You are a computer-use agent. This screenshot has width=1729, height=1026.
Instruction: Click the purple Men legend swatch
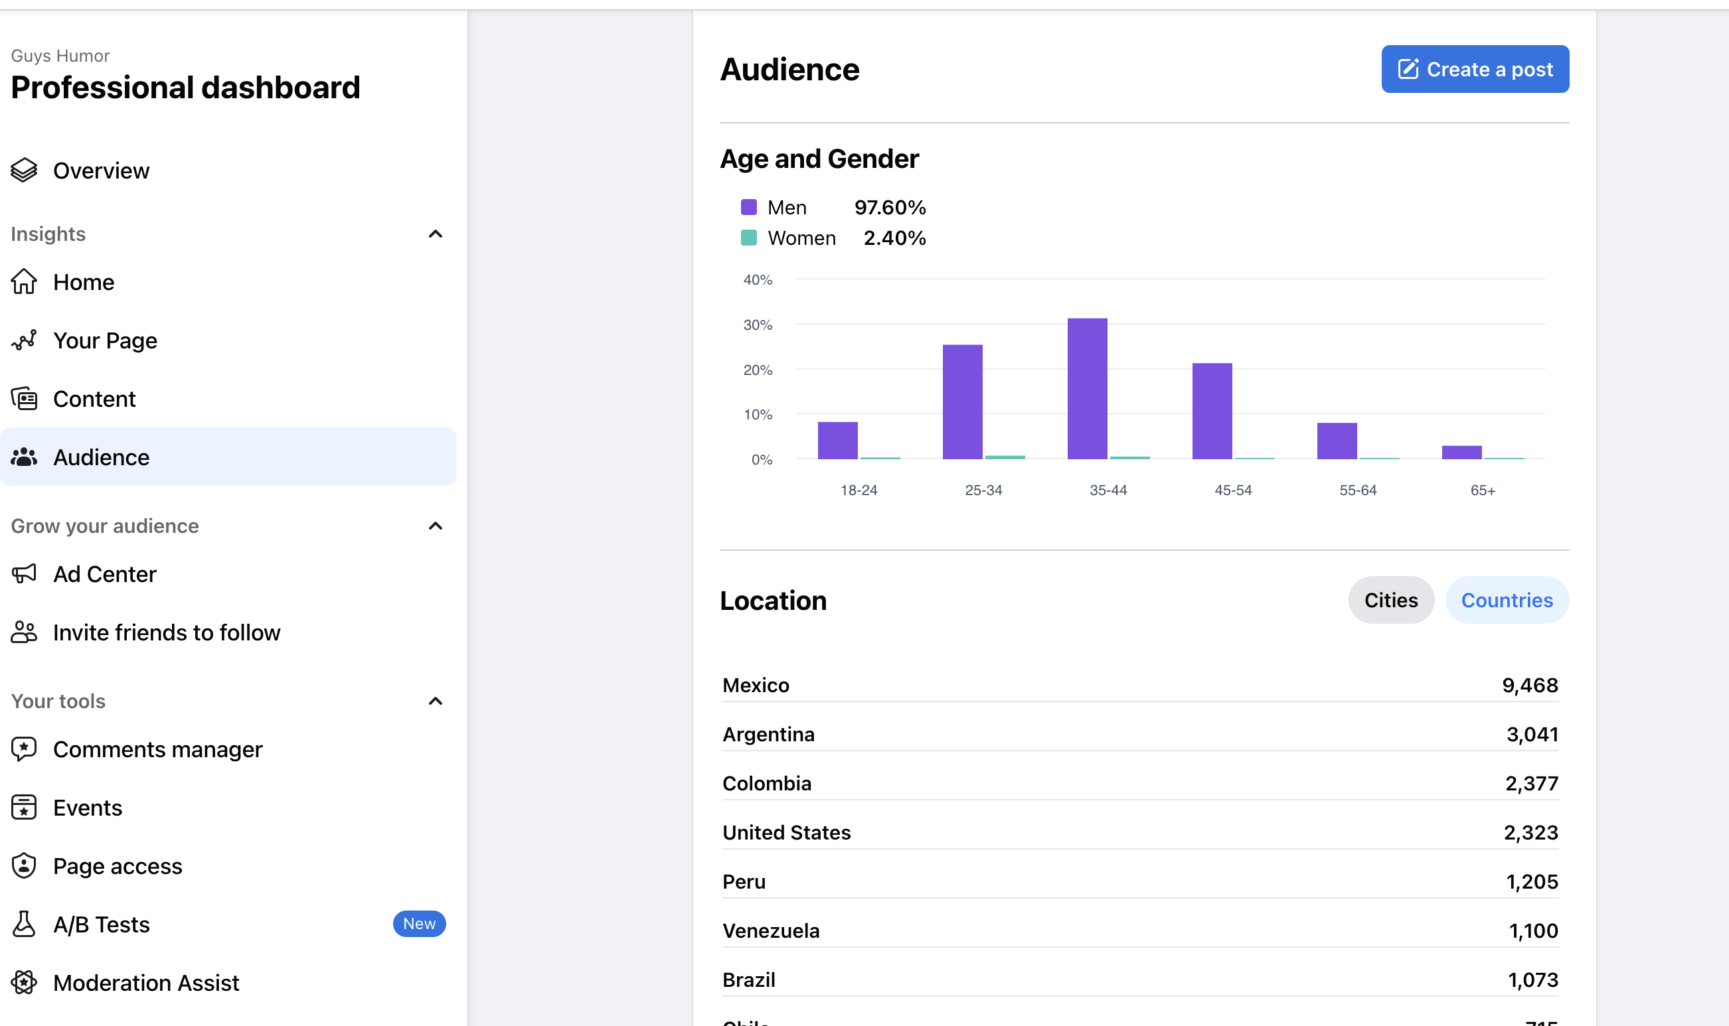click(749, 206)
